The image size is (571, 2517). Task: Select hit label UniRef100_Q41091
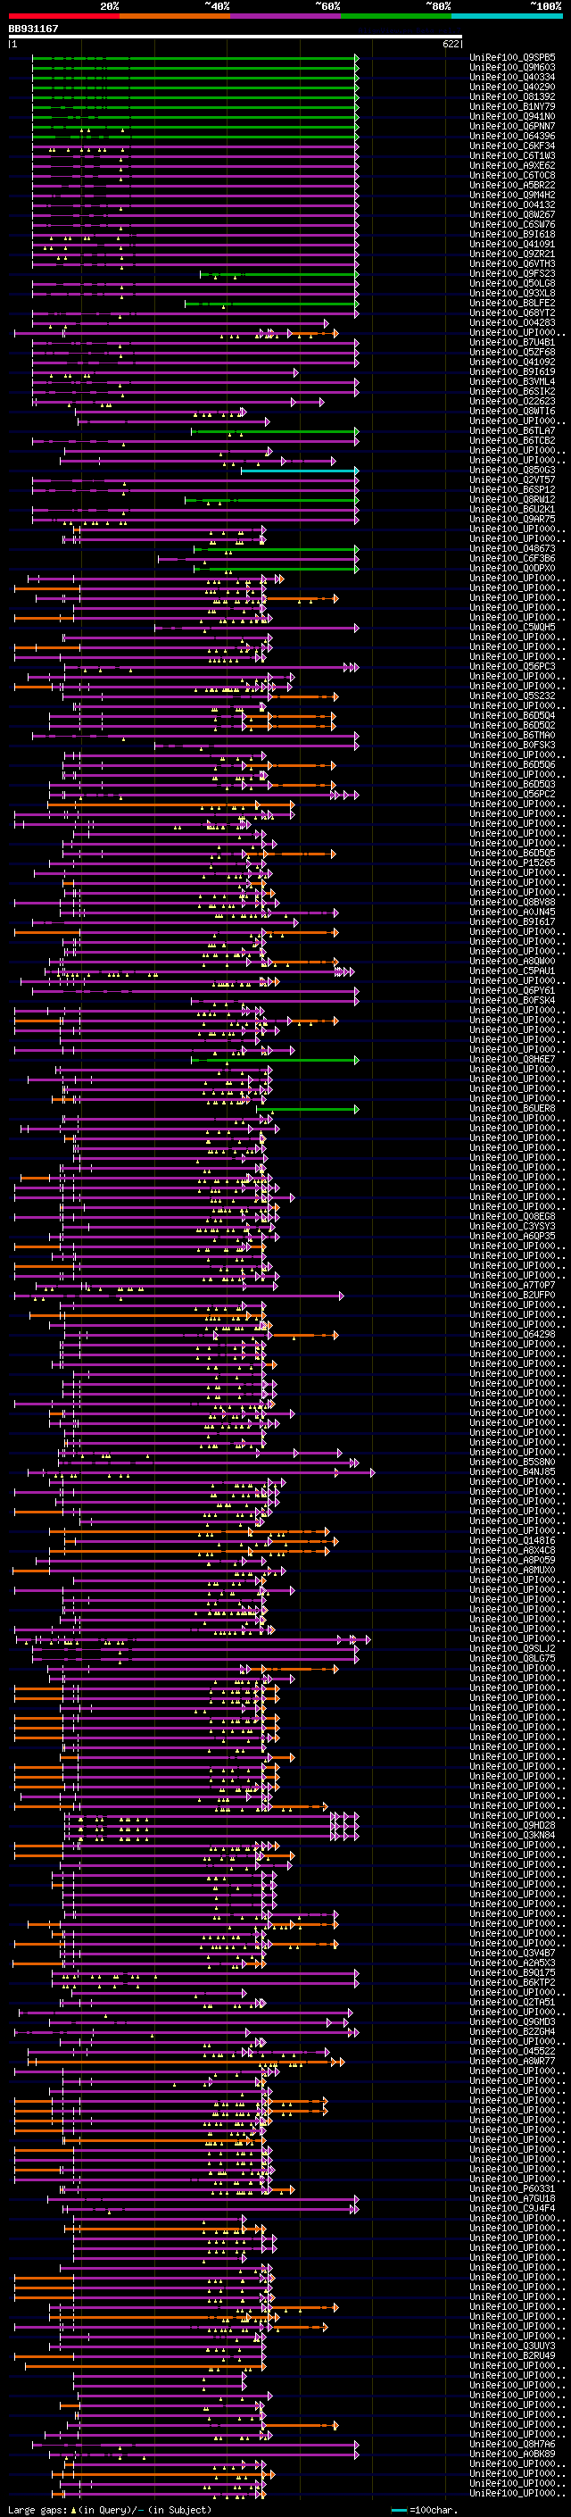click(x=512, y=245)
